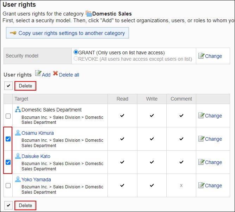
Task: Click the User rights label beside the Add link
Action: [18, 75]
